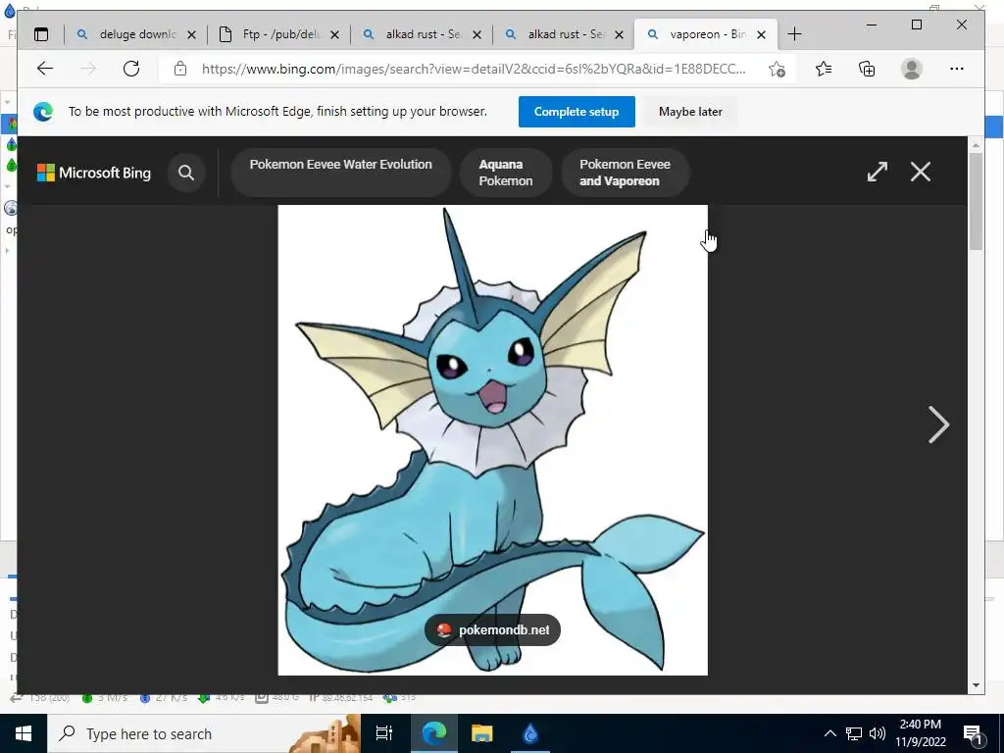Switch to the Ftp /pub/deluge tab

[x=279, y=34]
